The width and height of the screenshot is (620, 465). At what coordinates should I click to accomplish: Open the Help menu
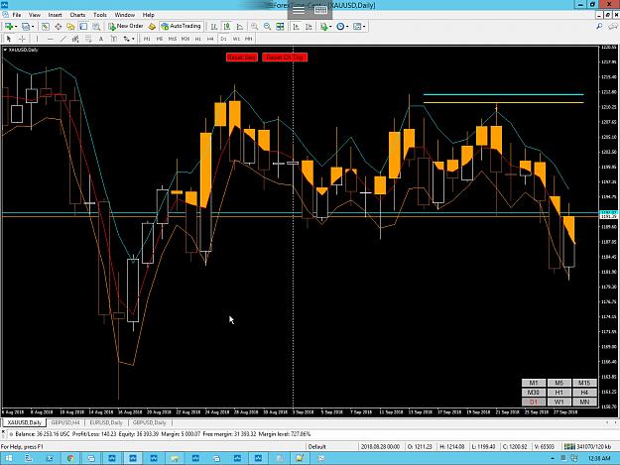pos(148,15)
